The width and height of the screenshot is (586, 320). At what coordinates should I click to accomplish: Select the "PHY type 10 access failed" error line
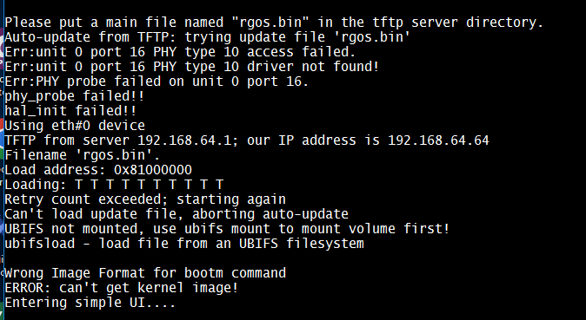pos(180,52)
